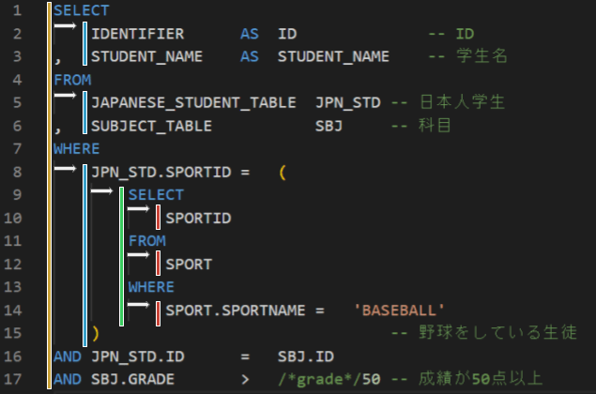Image resolution: width=596 pixels, height=394 pixels.
Task: Click SPORTID on line 10
Action: [x=198, y=218]
